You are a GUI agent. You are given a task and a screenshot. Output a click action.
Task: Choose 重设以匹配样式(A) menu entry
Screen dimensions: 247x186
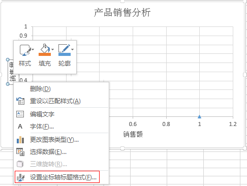tap(61, 101)
